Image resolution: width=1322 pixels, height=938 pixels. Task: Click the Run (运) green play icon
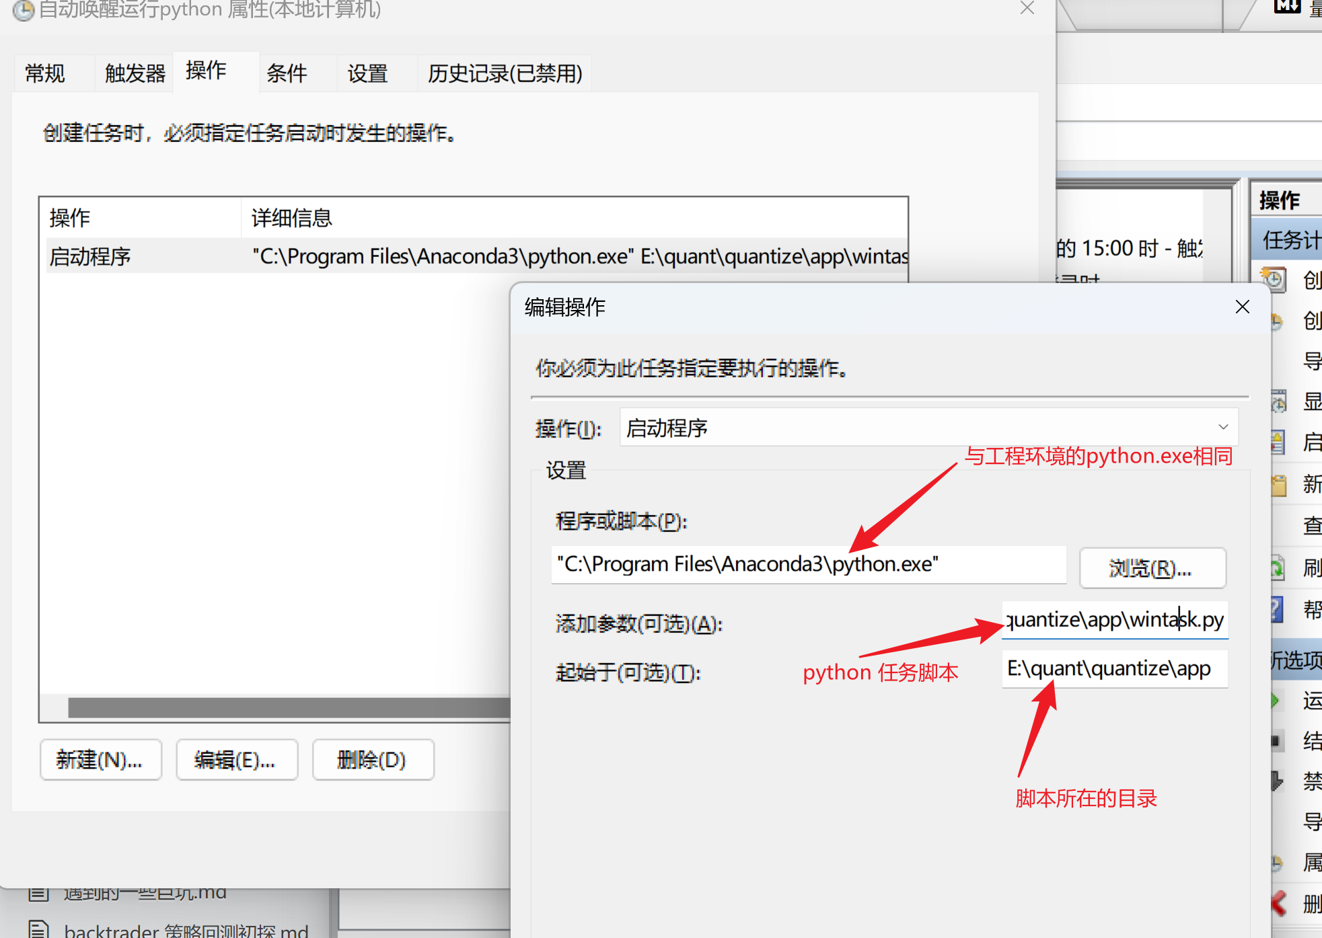point(1275,701)
